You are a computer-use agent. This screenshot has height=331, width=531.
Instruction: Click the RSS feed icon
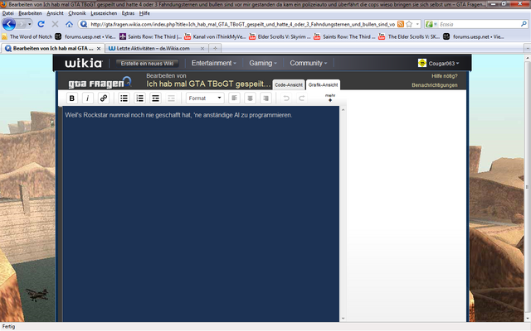[401, 24]
